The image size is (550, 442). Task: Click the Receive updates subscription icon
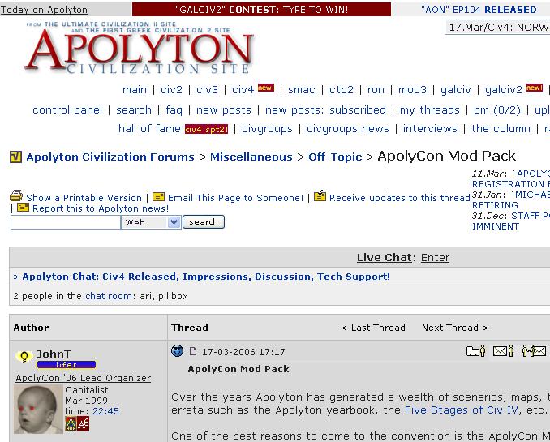tap(320, 196)
